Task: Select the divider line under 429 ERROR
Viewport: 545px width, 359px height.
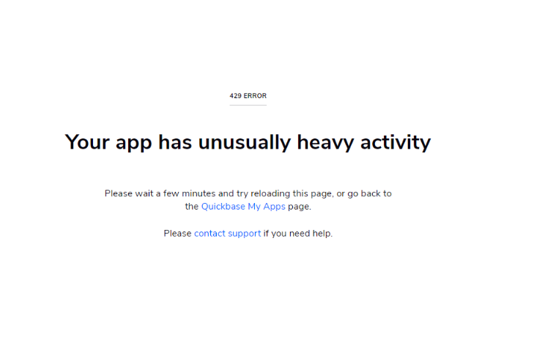Action: 248,105
